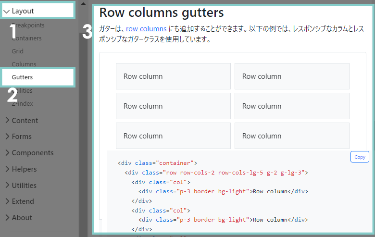Expand the About section
Screen dimensions: 375x237
(21, 217)
